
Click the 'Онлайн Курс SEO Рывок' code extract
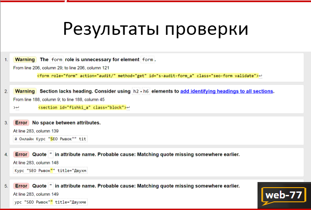click(50, 139)
